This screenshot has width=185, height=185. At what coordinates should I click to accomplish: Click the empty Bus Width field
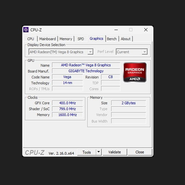click(128, 121)
